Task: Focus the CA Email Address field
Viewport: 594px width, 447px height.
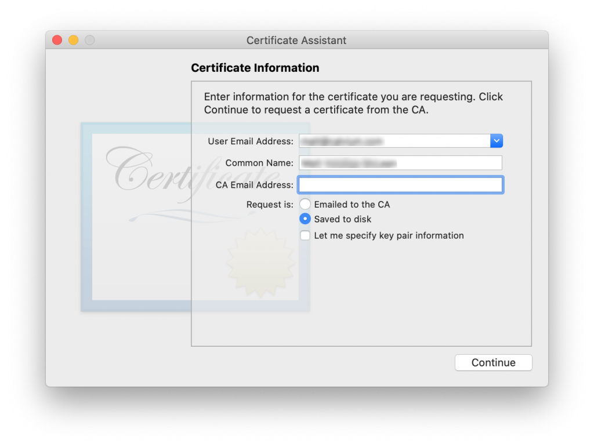Action: pos(400,185)
